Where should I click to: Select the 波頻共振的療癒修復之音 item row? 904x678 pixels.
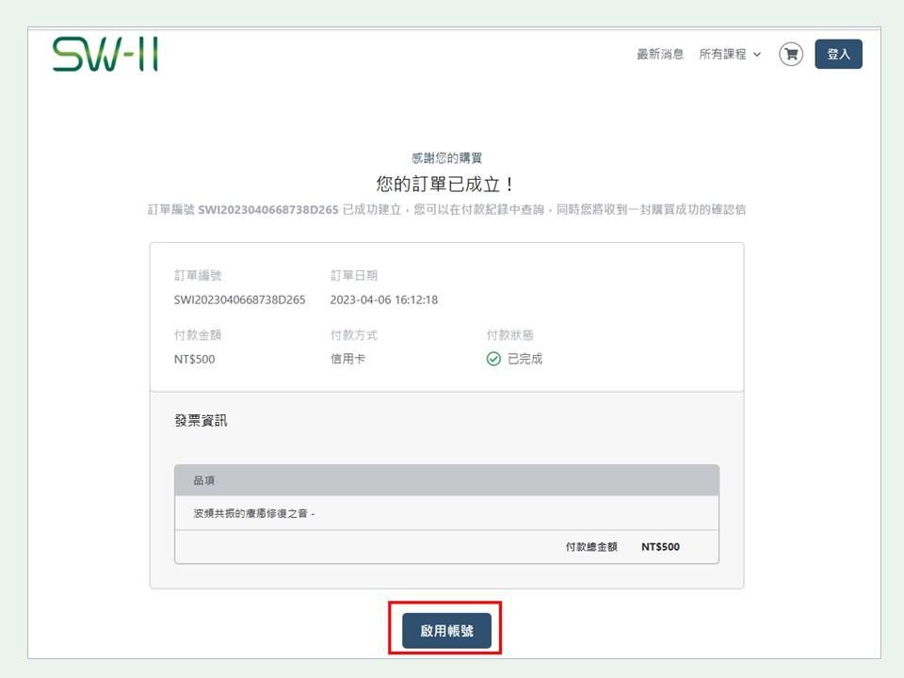pyautogui.click(x=254, y=513)
